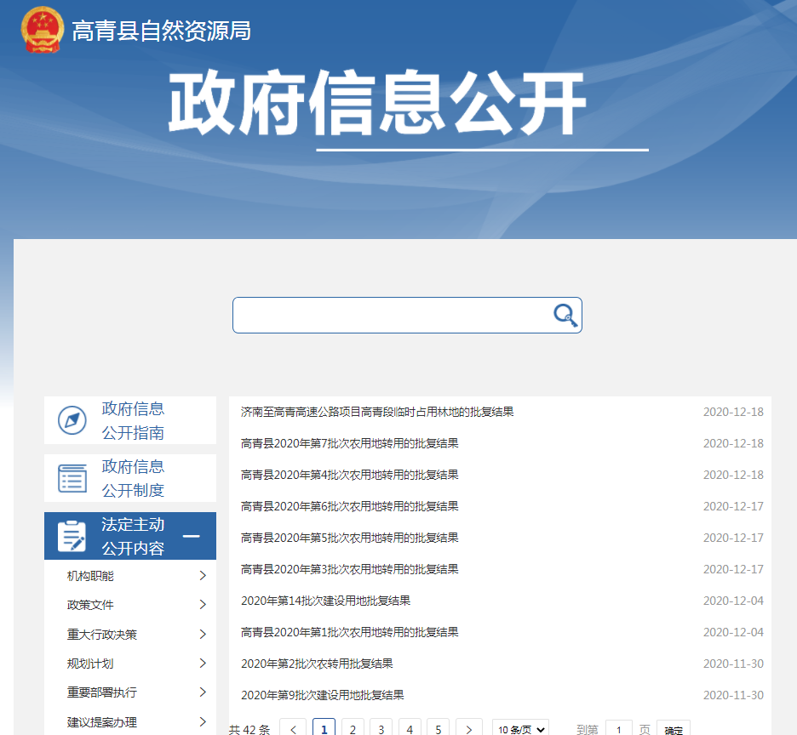The width and height of the screenshot is (797, 735).
Task: Open 济南至高青高速公路项目 临时占用林地 article
Action: [377, 412]
